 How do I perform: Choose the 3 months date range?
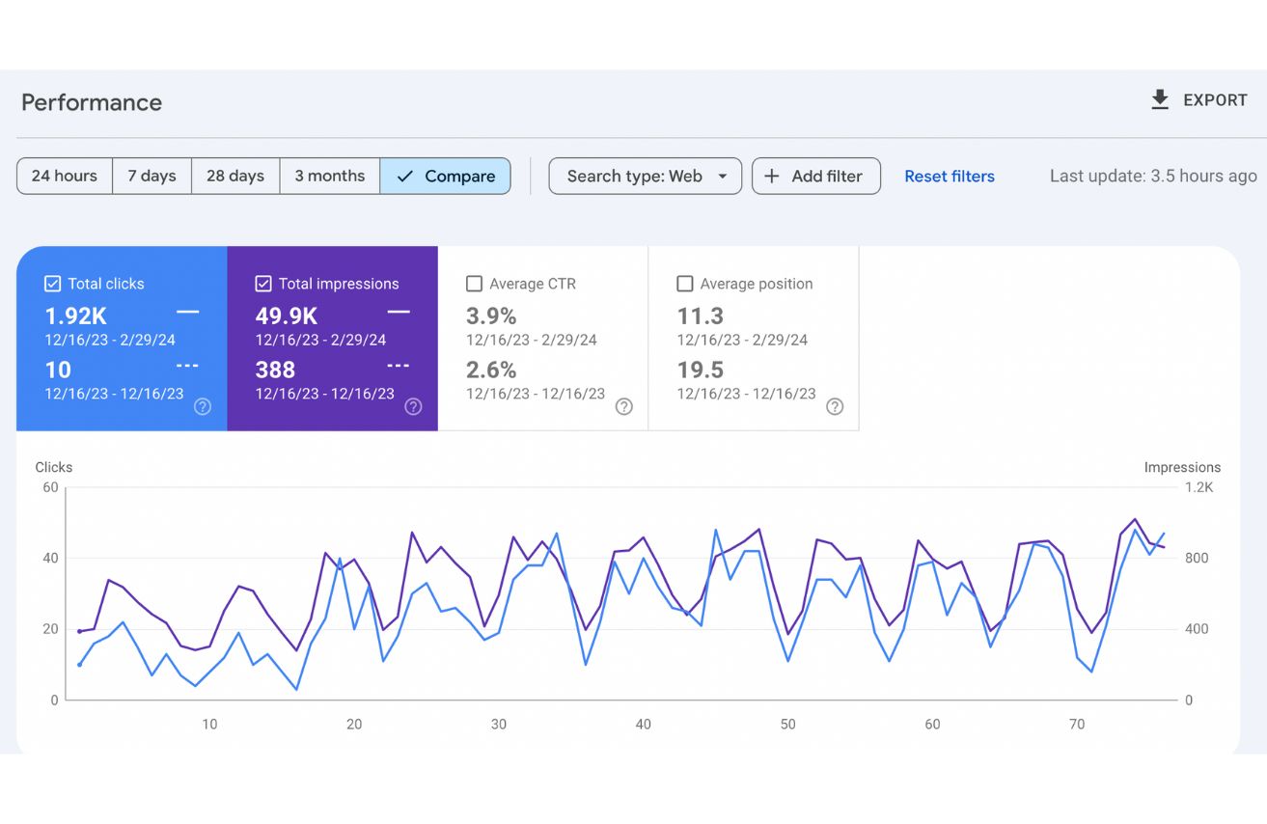[x=330, y=177]
